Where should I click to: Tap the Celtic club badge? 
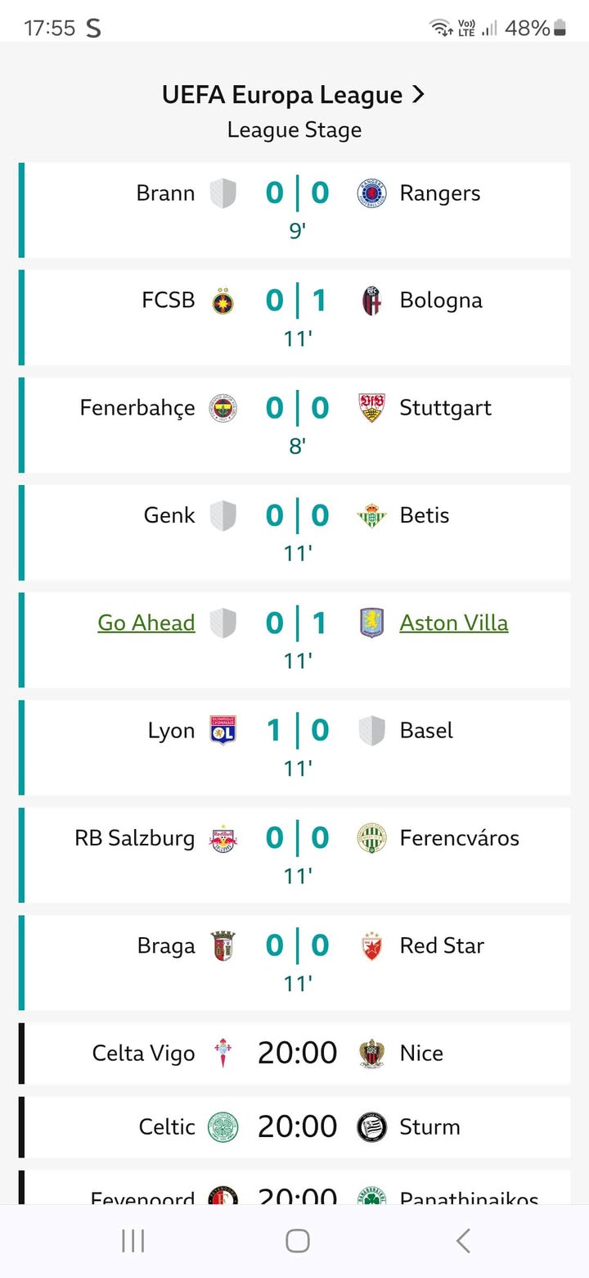[223, 1127]
